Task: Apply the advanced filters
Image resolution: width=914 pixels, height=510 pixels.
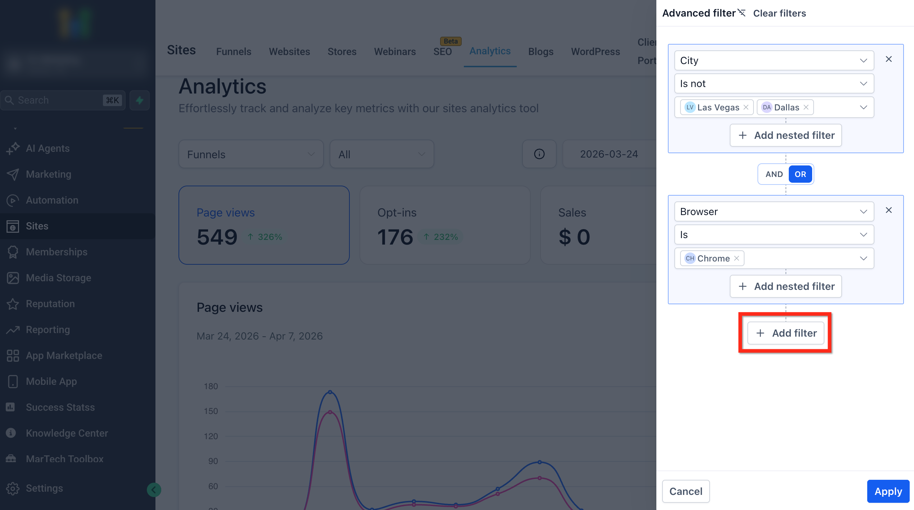Action: 888,491
